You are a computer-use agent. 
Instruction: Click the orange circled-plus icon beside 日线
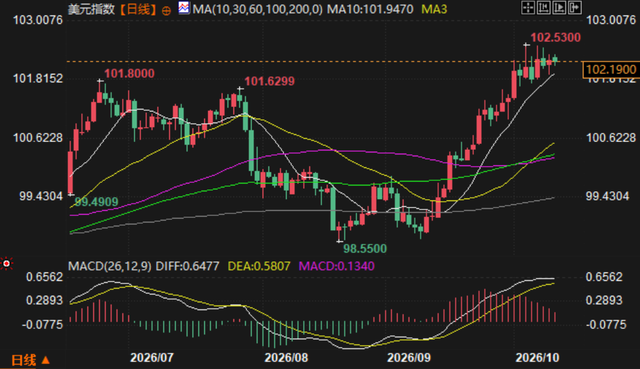tap(166, 10)
